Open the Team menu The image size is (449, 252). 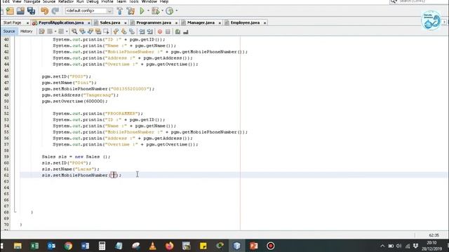pos(121,1)
